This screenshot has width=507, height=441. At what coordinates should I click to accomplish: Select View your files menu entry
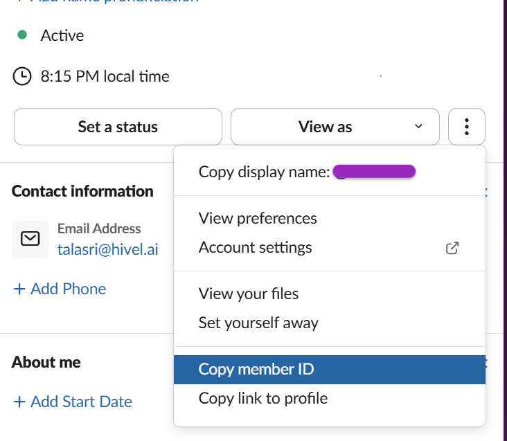(x=249, y=294)
